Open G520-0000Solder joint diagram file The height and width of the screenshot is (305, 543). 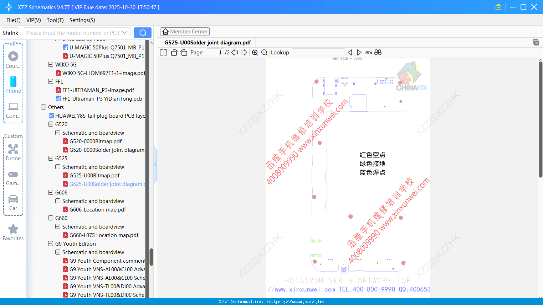tap(104, 150)
